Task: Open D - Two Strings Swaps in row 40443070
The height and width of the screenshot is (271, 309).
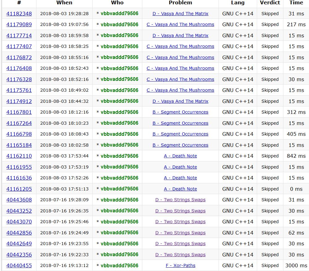Action: tap(180, 222)
